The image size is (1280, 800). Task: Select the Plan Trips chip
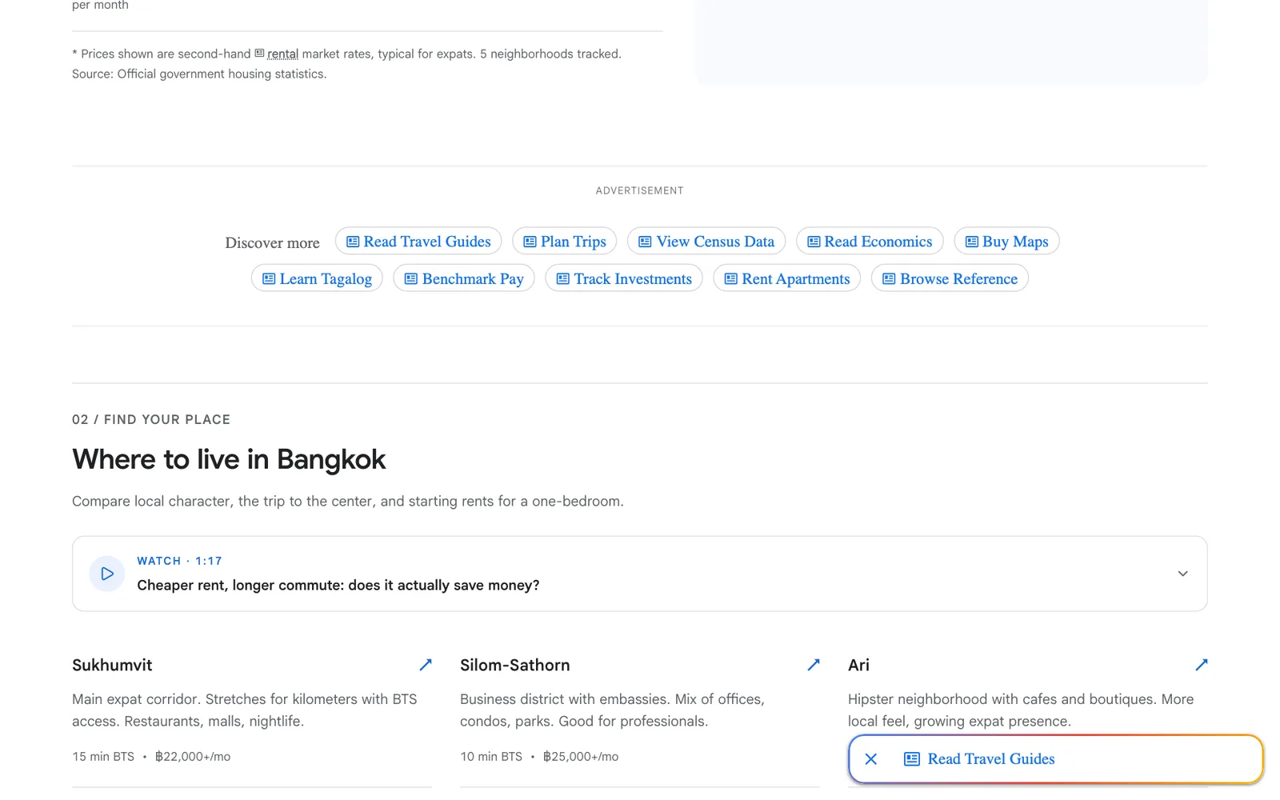(x=565, y=242)
